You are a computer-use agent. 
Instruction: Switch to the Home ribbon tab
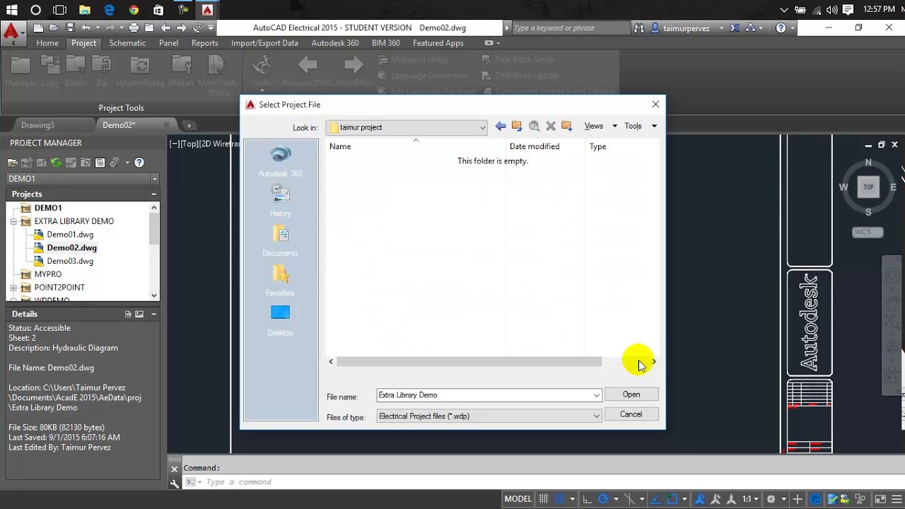[x=47, y=43]
